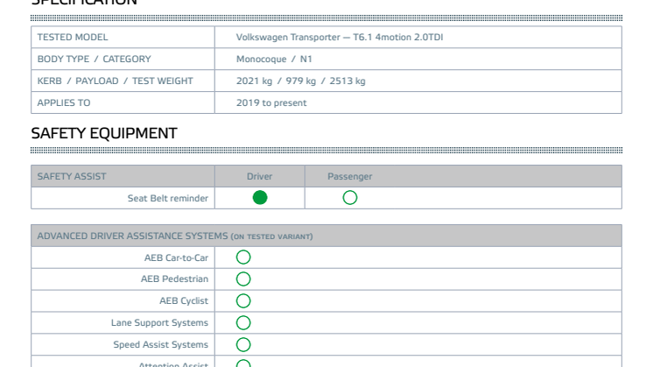Image resolution: width=653 pixels, height=367 pixels.
Task: Click the 'Passenger' column header
Action: tap(350, 176)
